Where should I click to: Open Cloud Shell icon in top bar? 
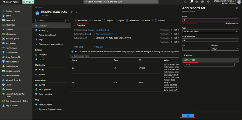tap(185, 2)
